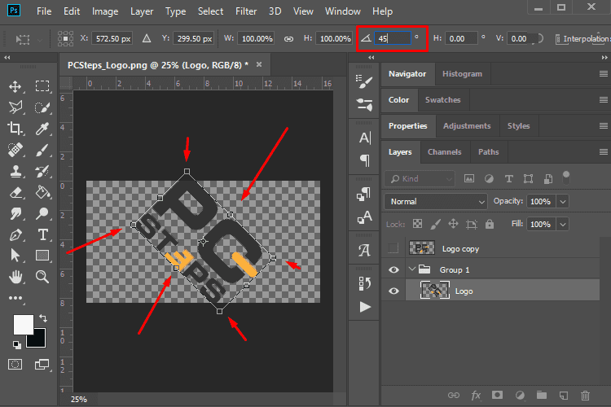Switch to the Adjustments tab

(467, 126)
